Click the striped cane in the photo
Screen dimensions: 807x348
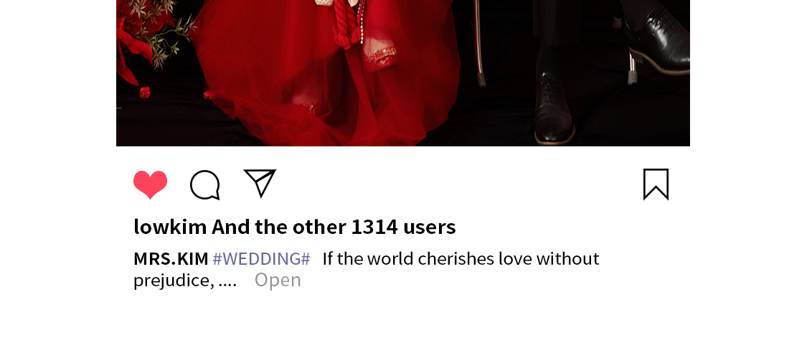click(x=479, y=44)
